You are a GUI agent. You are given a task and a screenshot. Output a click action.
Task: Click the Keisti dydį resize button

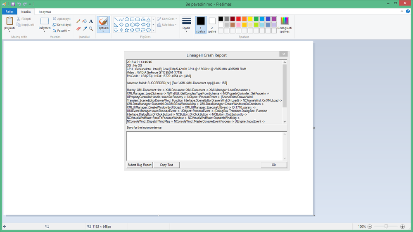[62, 25]
